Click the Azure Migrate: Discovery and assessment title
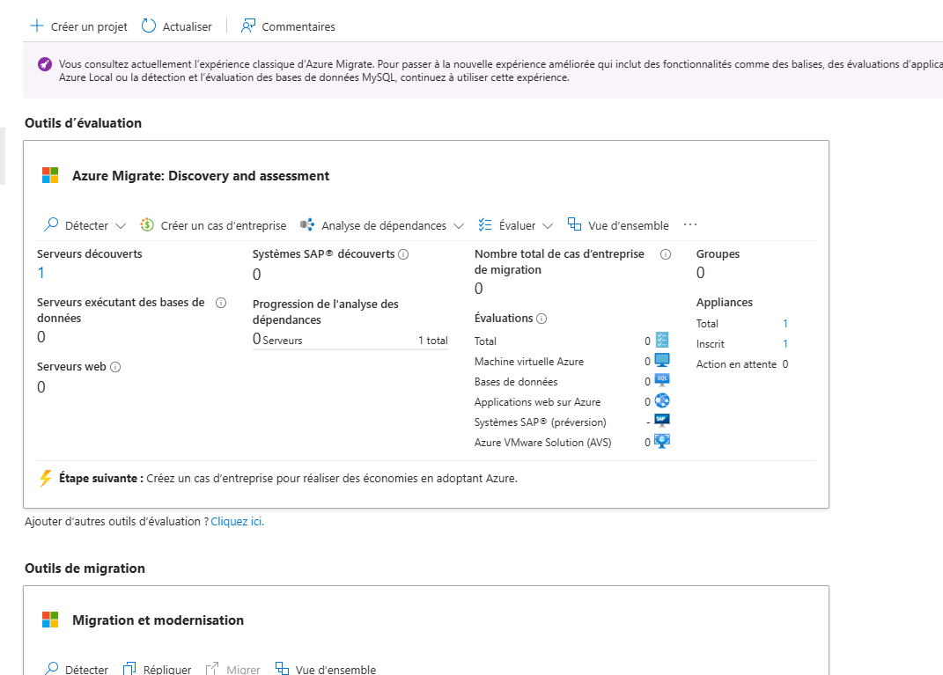Screen dimensions: 943x675 (201, 176)
